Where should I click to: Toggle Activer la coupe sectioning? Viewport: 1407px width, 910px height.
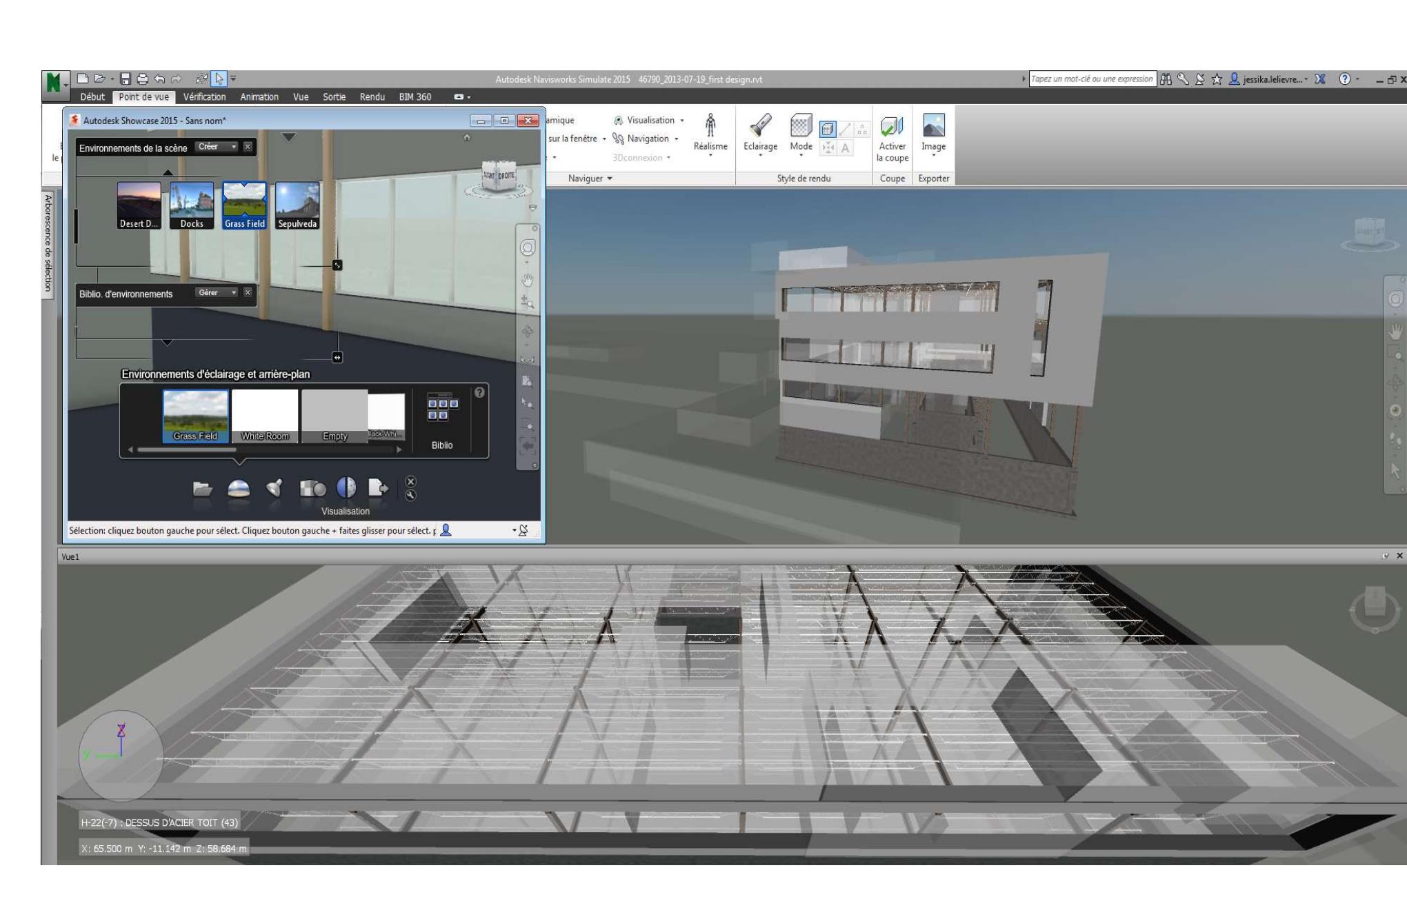pyautogui.click(x=892, y=127)
